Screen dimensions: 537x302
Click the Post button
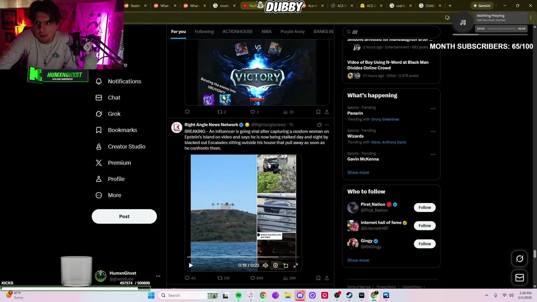(124, 216)
